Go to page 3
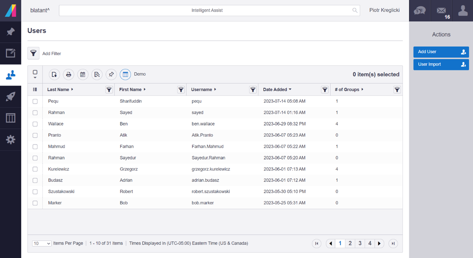Screen dimensions: 473x258 point(360,243)
